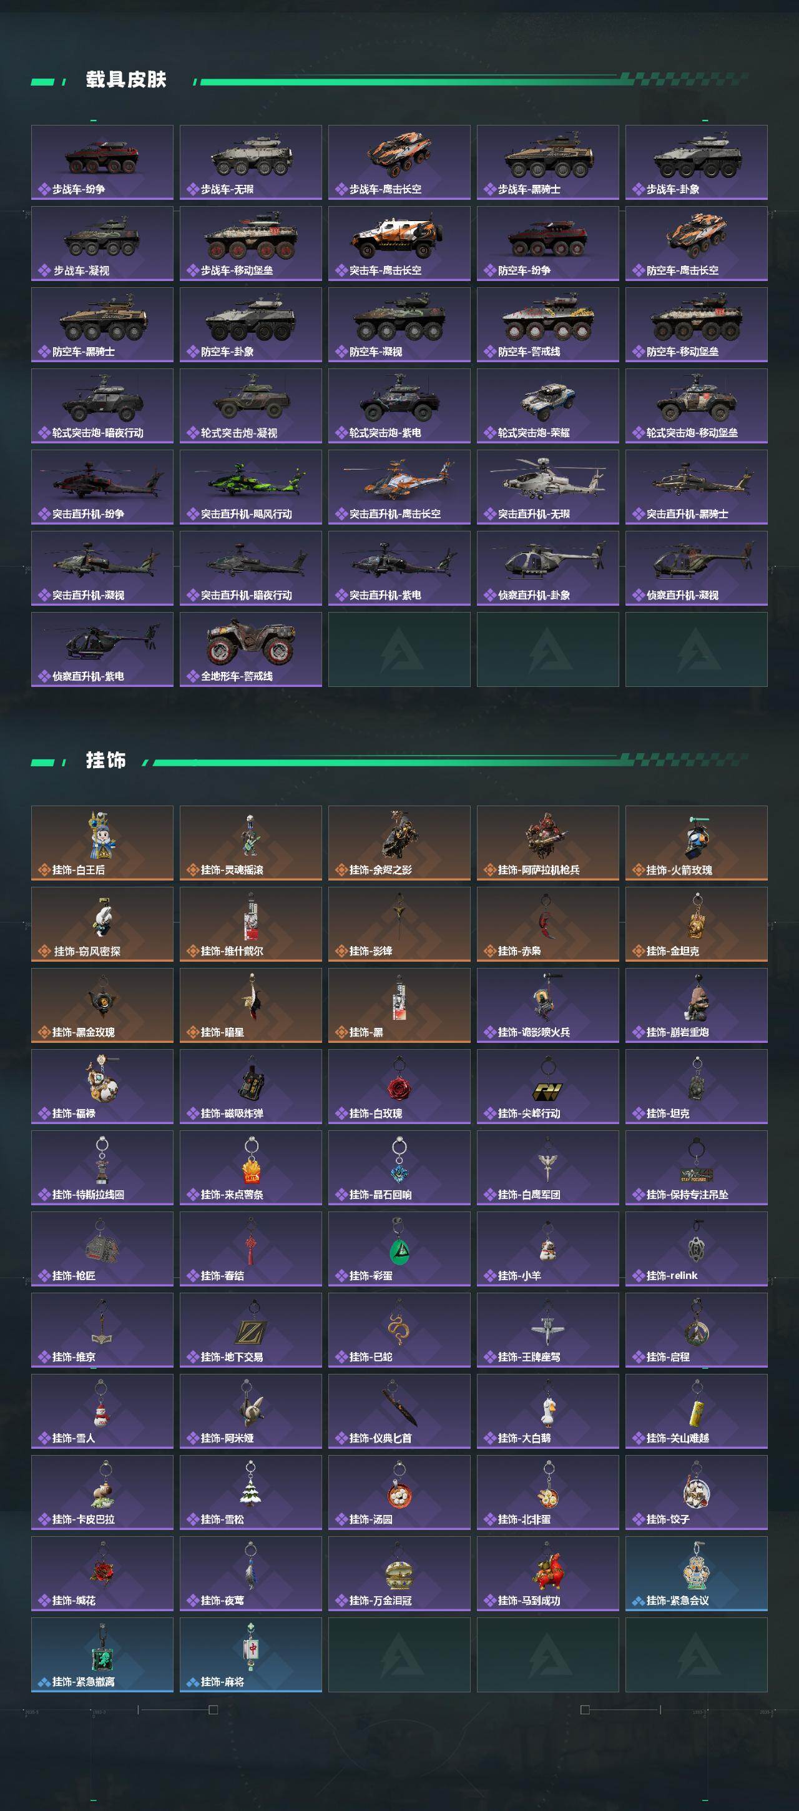
Task: Open the 突击车-鹰击长空 skin tile
Action: click(x=399, y=244)
